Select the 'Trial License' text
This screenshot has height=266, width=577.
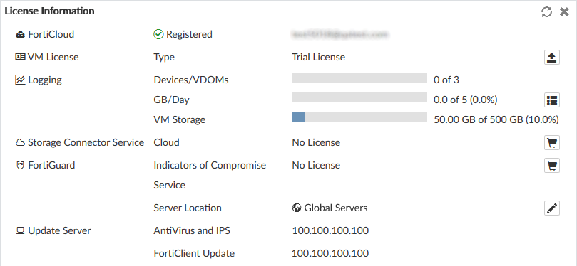[318, 57]
